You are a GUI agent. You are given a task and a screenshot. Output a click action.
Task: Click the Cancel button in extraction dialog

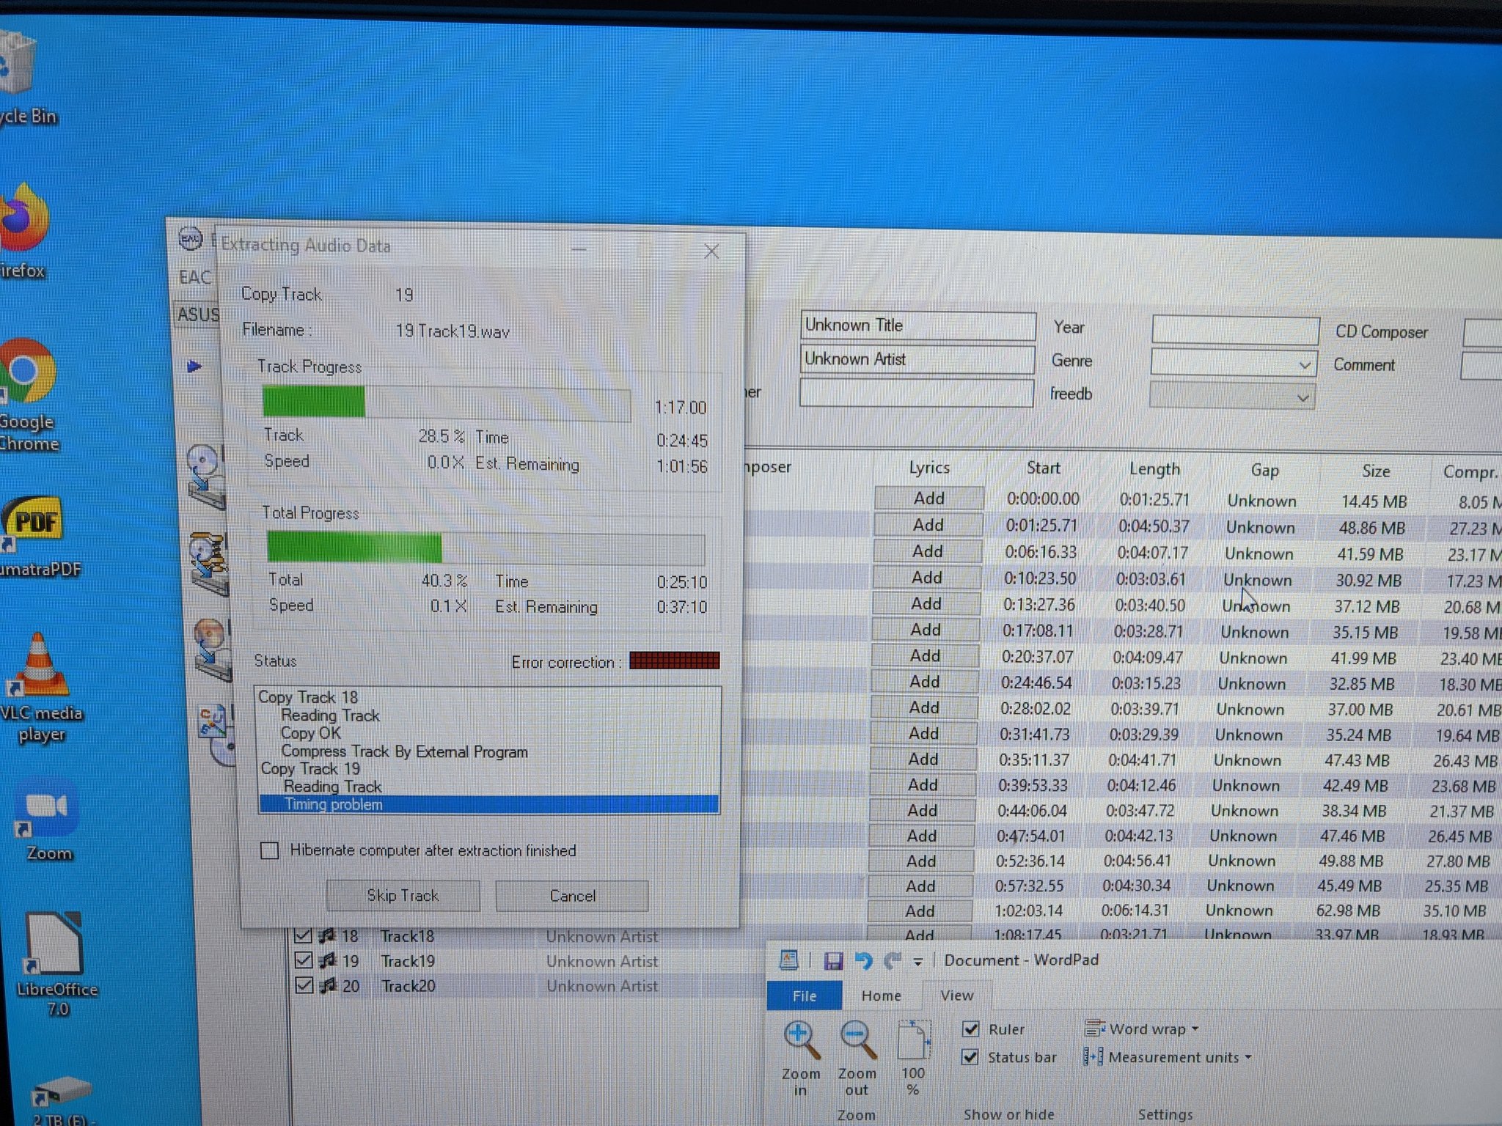[x=572, y=896]
